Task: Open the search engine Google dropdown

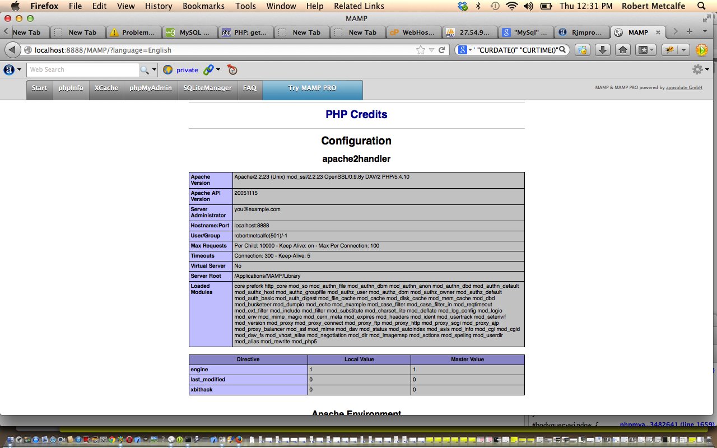Action: pyautogui.click(x=465, y=50)
